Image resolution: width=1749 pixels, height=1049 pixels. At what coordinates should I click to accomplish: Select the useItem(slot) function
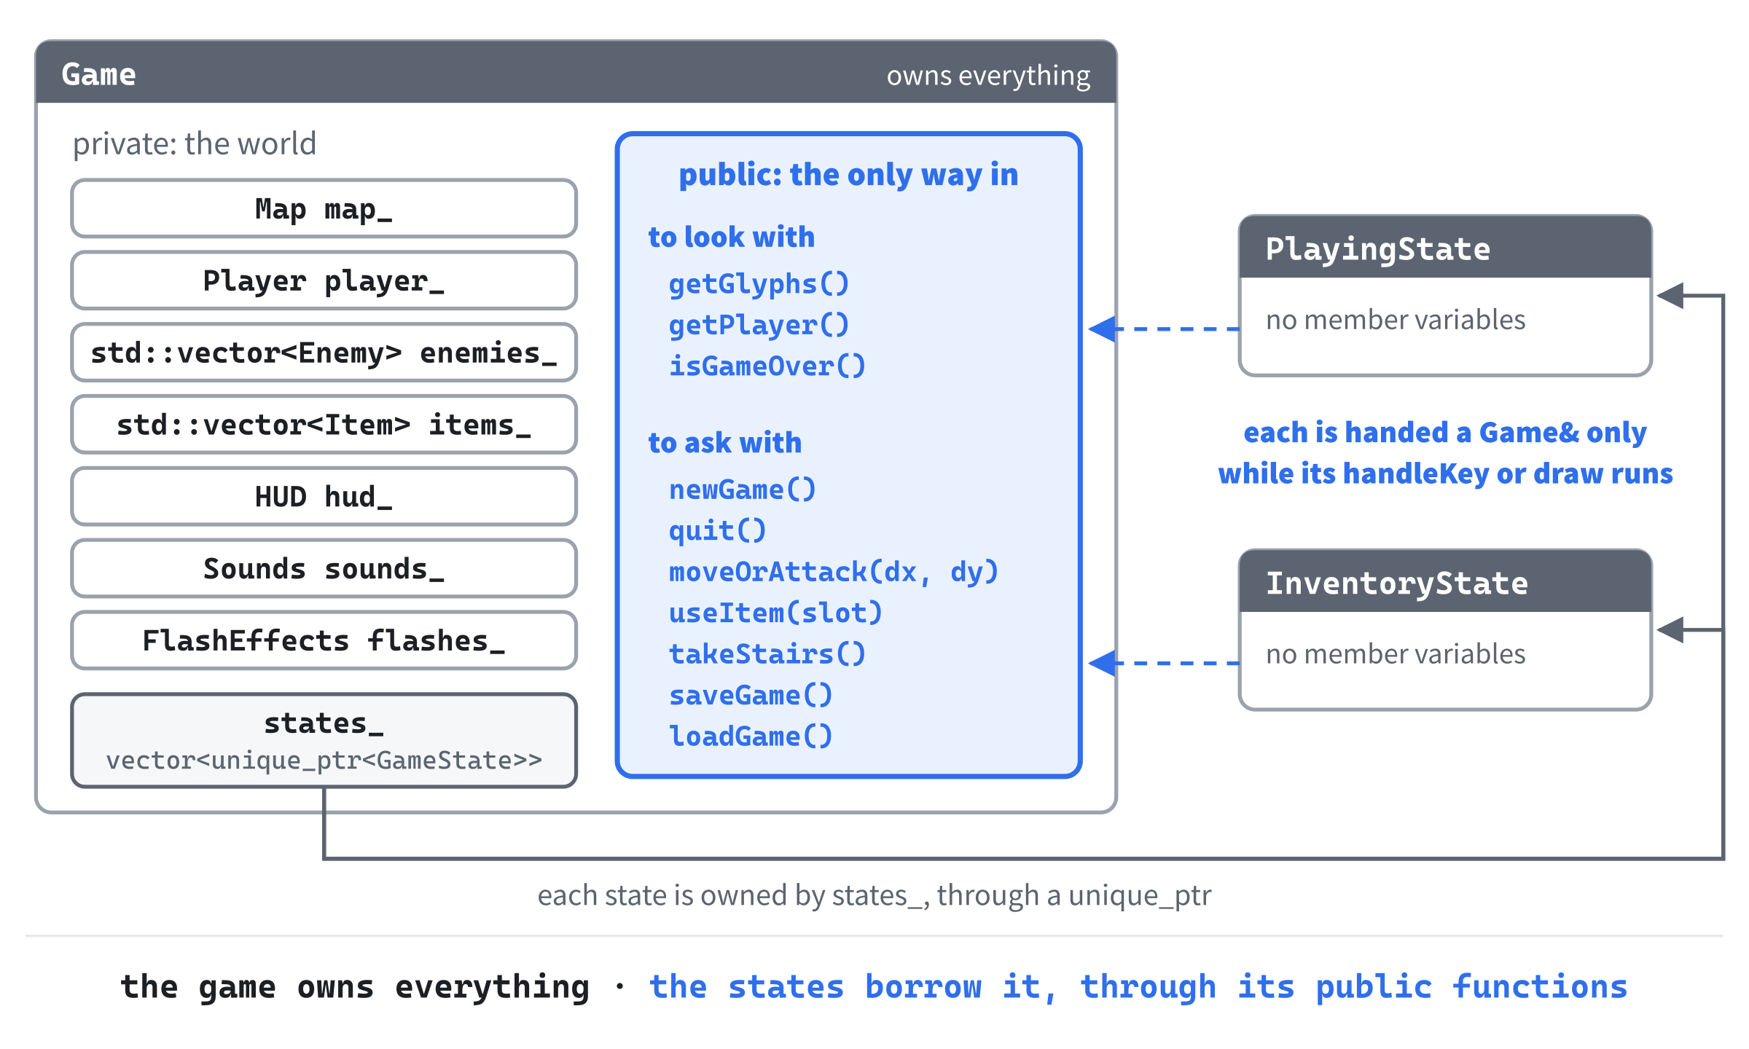point(775,613)
